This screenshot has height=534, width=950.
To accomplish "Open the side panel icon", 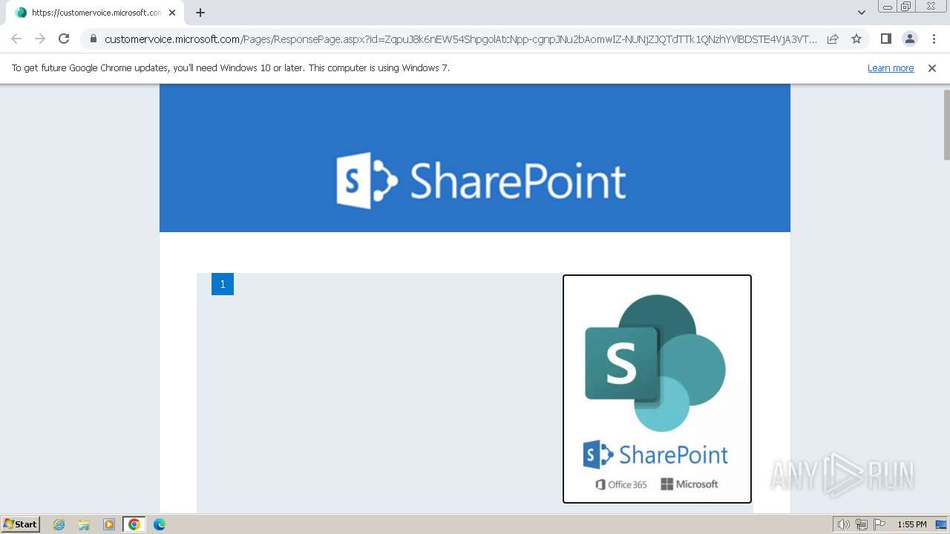I will (x=885, y=39).
